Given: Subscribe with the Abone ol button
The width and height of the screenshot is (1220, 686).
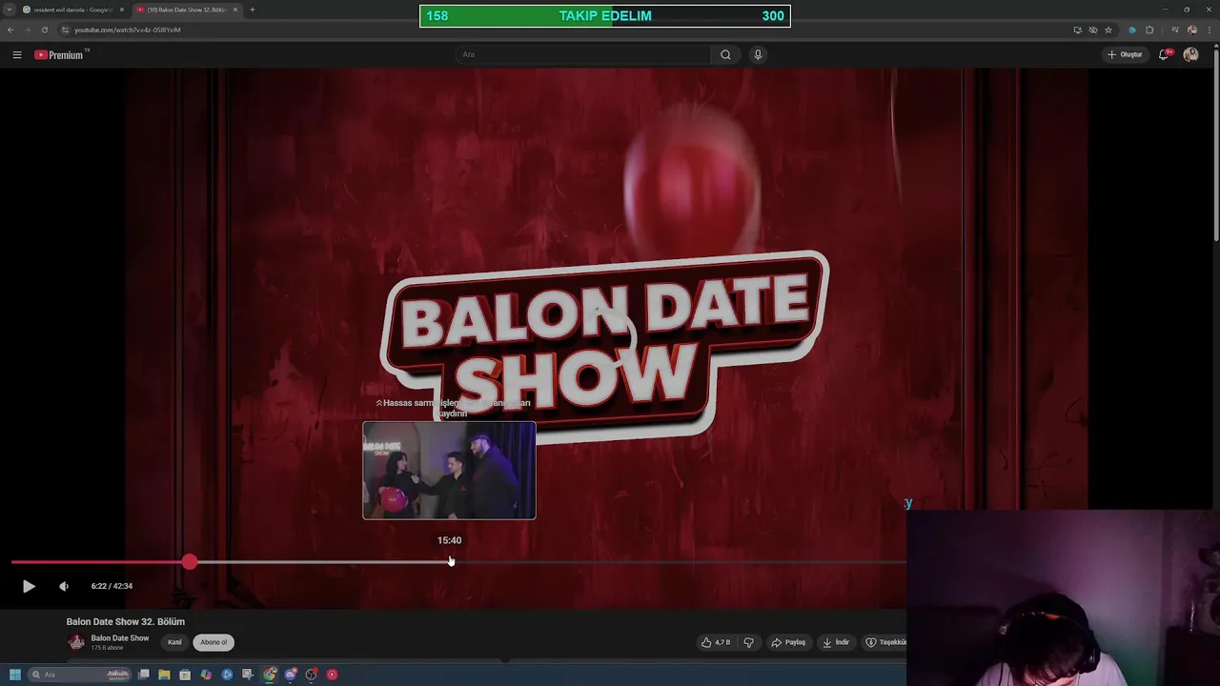Looking at the screenshot, I should pyautogui.click(x=213, y=642).
